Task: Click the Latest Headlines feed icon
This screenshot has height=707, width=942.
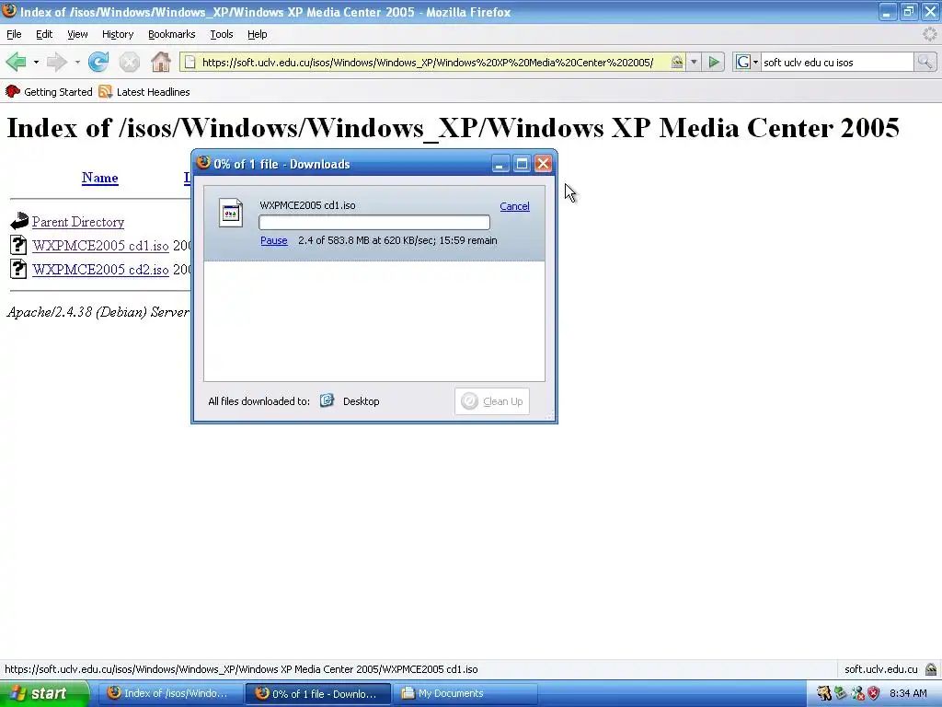Action: 106,91
